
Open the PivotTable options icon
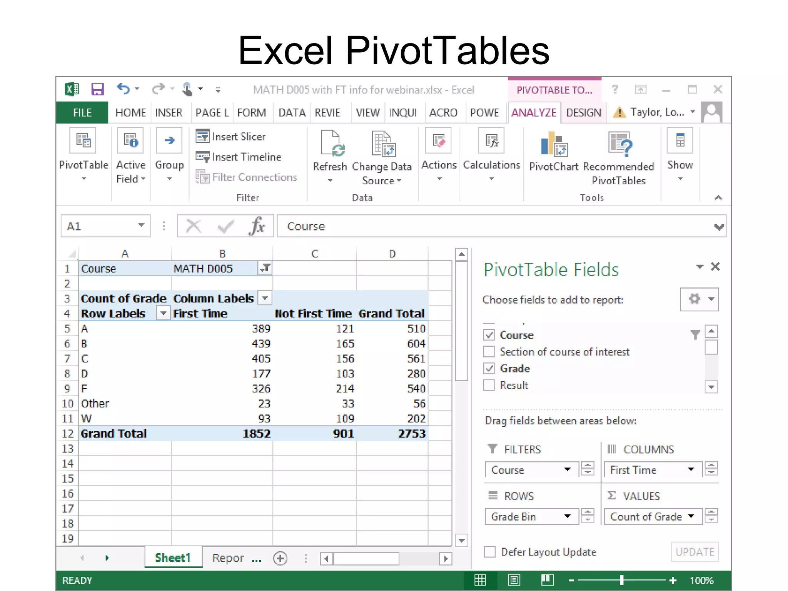coord(83,140)
